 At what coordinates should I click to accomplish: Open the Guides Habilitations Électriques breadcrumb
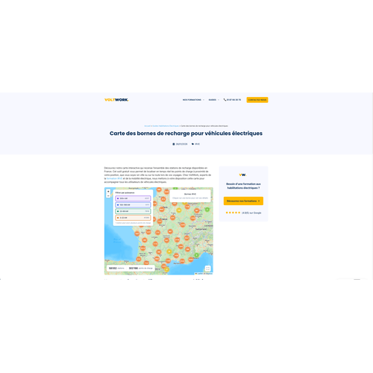coord(166,126)
